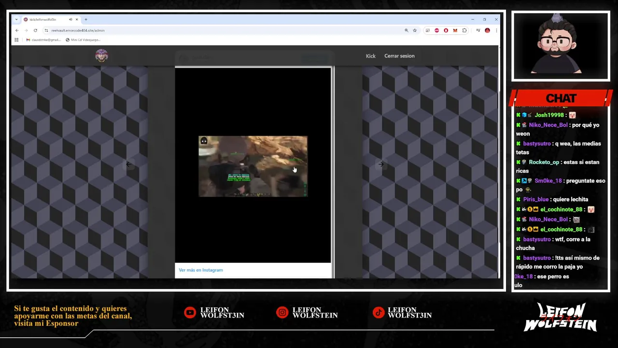Click Cerrar sesion in page header
This screenshot has height=348, width=618.
[399, 56]
